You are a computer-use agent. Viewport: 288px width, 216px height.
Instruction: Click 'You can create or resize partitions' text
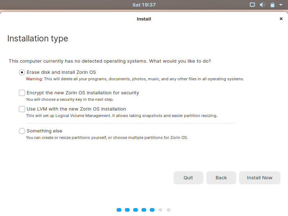(107, 138)
